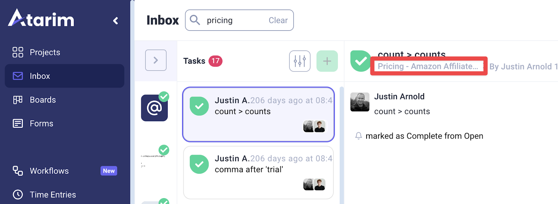Open Forms from the sidebar

(42, 124)
